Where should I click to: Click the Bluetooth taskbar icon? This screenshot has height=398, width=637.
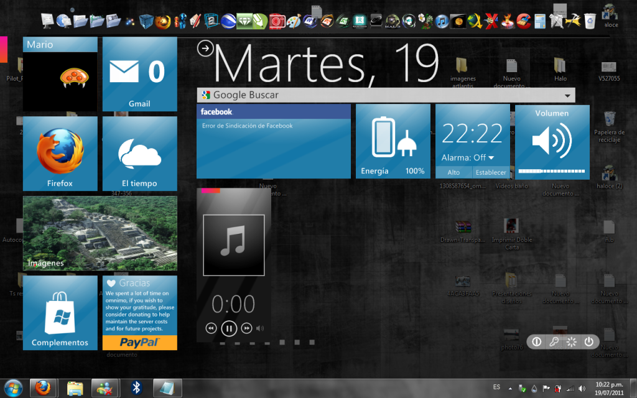pos(136,388)
